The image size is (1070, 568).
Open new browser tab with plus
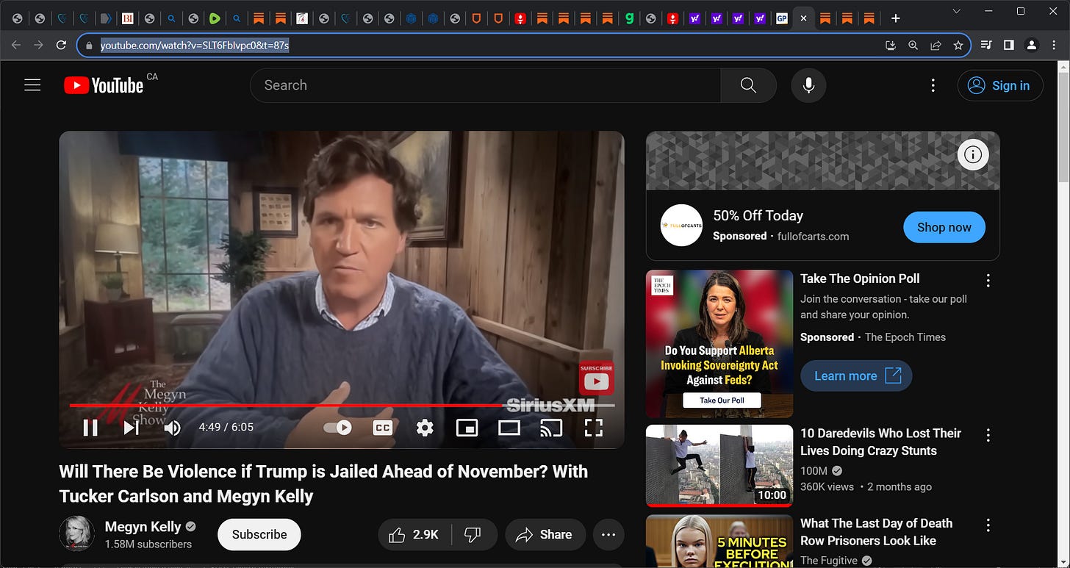pos(895,18)
